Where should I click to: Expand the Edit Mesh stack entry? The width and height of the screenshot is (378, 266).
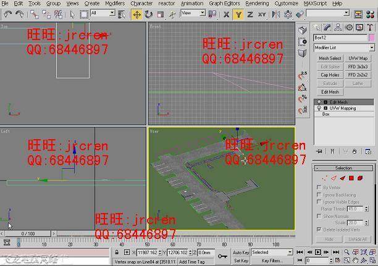click(325, 102)
